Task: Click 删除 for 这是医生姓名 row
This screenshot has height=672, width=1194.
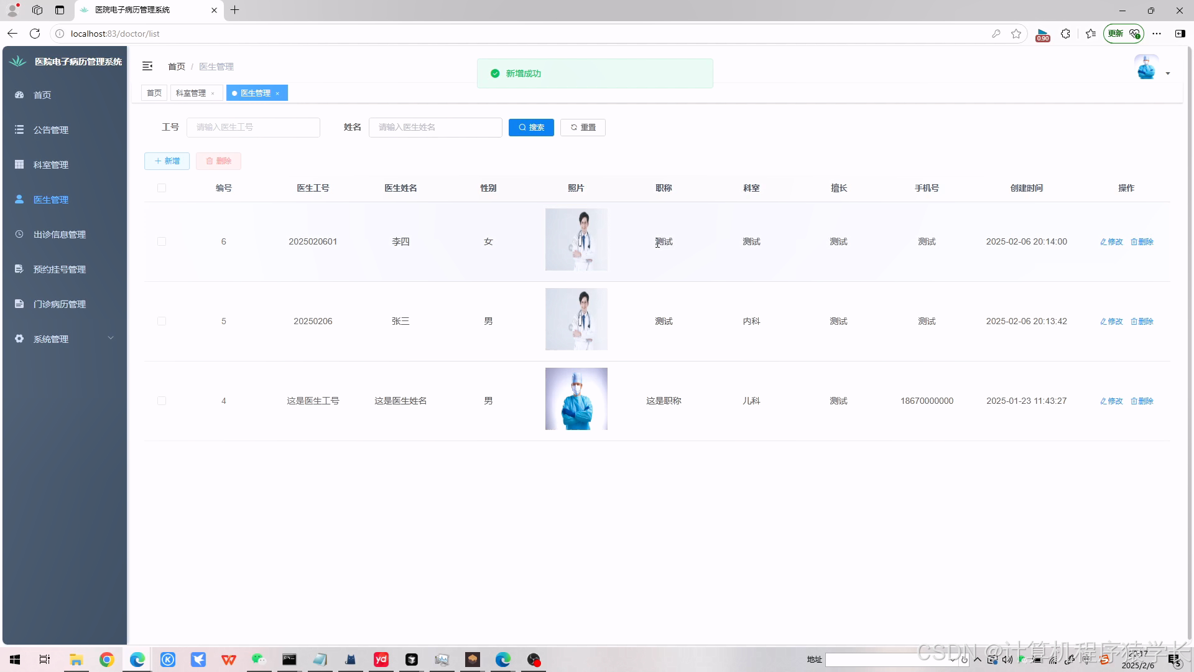Action: [1142, 401]
